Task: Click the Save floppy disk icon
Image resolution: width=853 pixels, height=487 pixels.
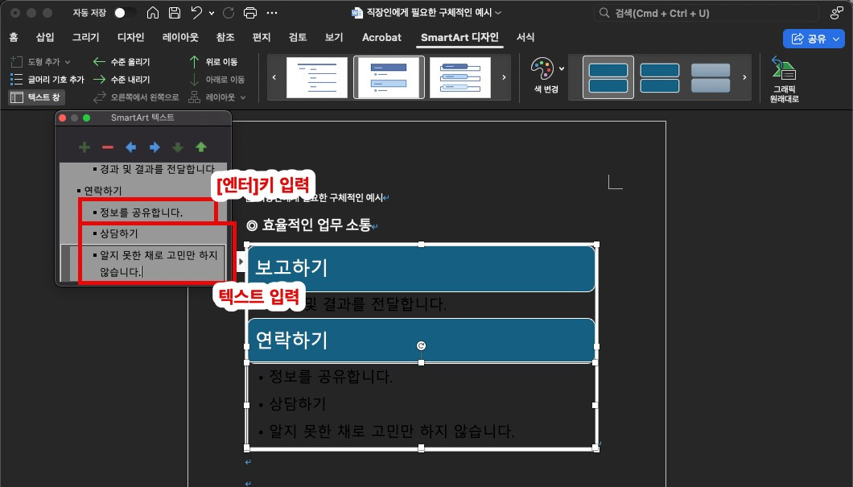Action: (174, 13)
